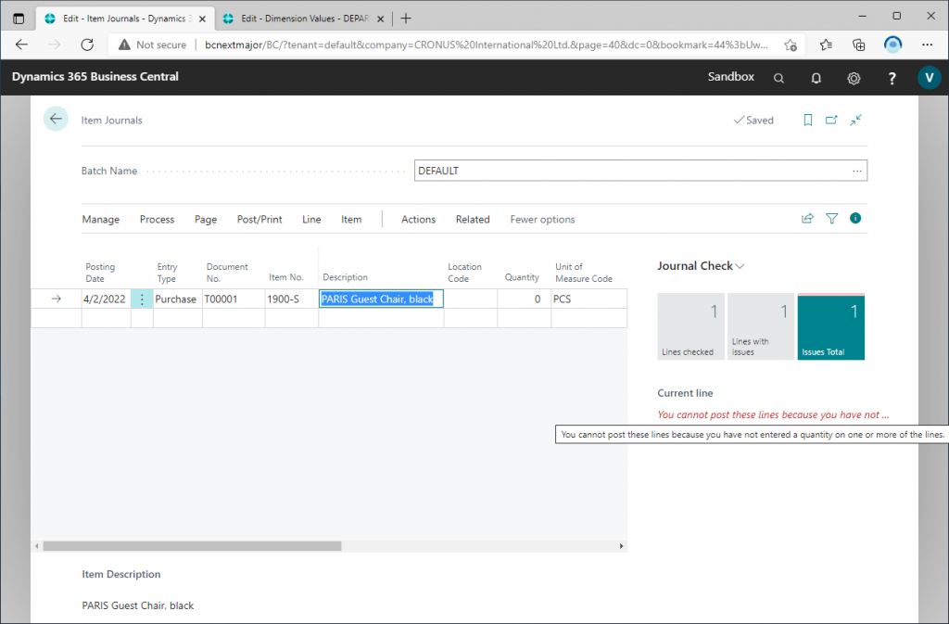Click the bookmark icon near Saved
The width and height of the screenshot is (949, 624).
click(x=808, y=120)
